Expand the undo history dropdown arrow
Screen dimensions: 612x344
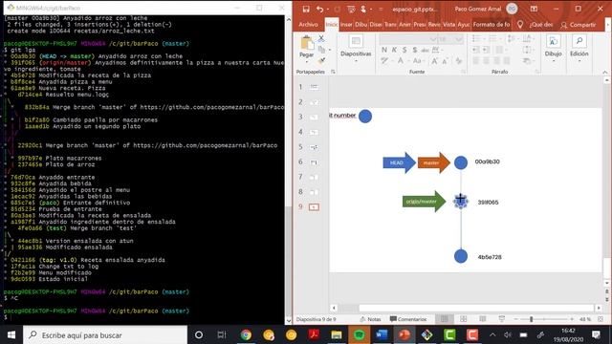point(327,9)
